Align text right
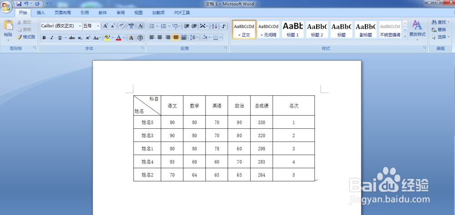Image resolution: width=455 pixels, height=215 pixels. 168,37
